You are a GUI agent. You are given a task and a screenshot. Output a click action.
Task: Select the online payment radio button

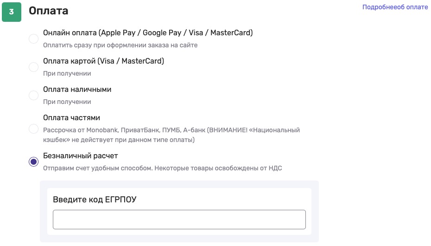click(x=33, y=39)
